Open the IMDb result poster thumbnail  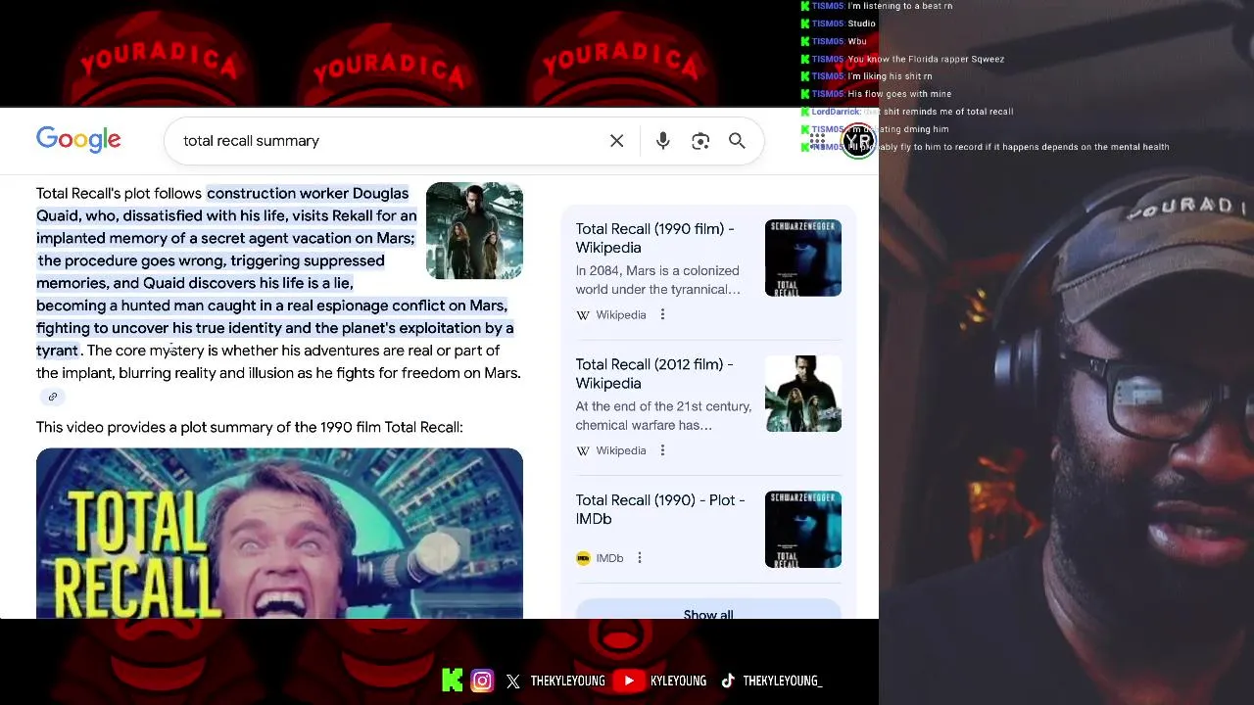coord(803,530)
